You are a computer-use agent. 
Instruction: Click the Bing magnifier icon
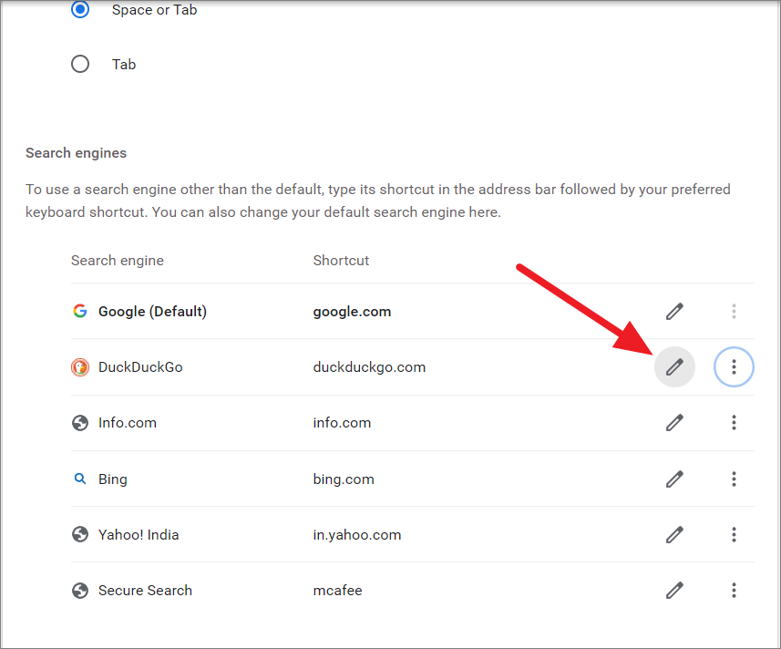pos(79,479)
